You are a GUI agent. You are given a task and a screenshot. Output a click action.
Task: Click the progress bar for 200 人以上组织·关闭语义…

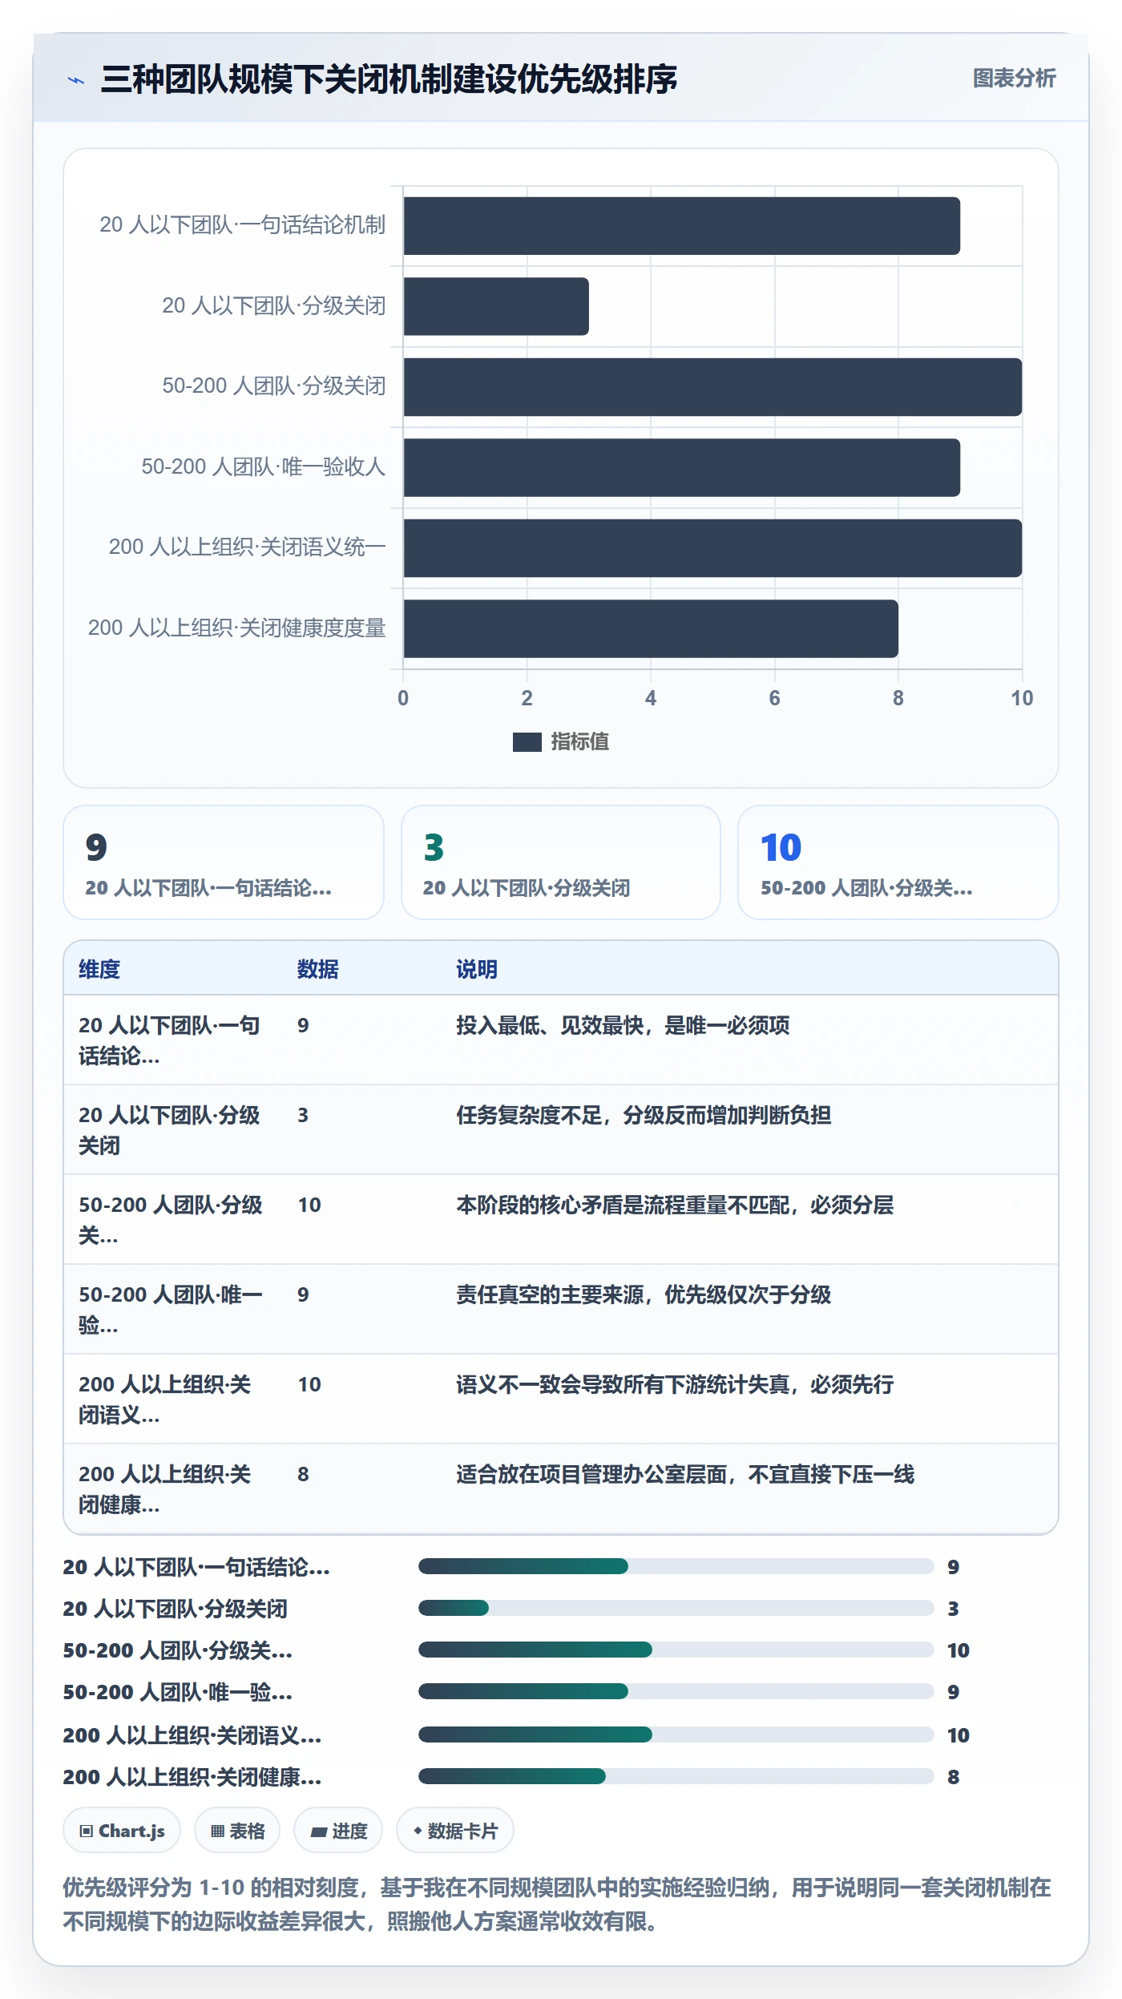[676, 1734]
